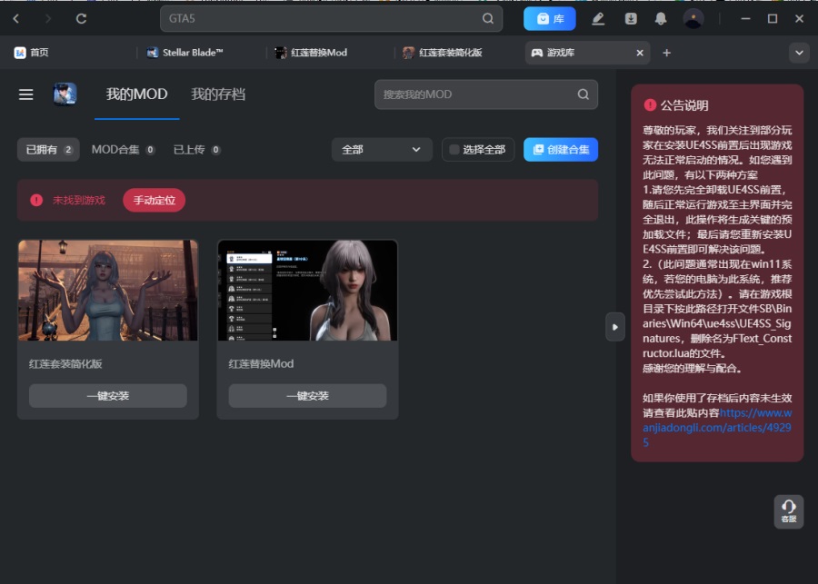The image size is (818, 584).
Task: Click the pencil edit icon
Action: pyautogui.click(x=598, y=19)
